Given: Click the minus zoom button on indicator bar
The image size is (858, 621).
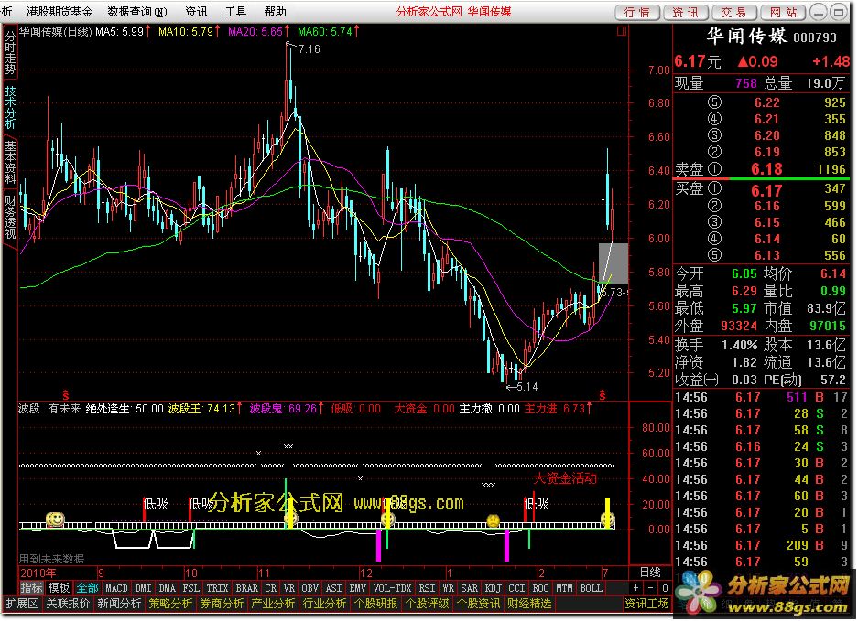Looking at the screenshot, I should [x=651, y=589].
